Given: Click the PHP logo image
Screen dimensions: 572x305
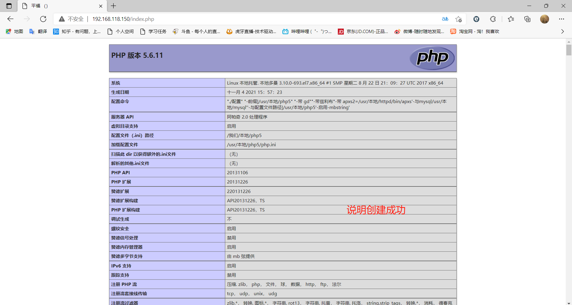Looking at the screenshot, I should pyautogui.click(x=432, y=58).
